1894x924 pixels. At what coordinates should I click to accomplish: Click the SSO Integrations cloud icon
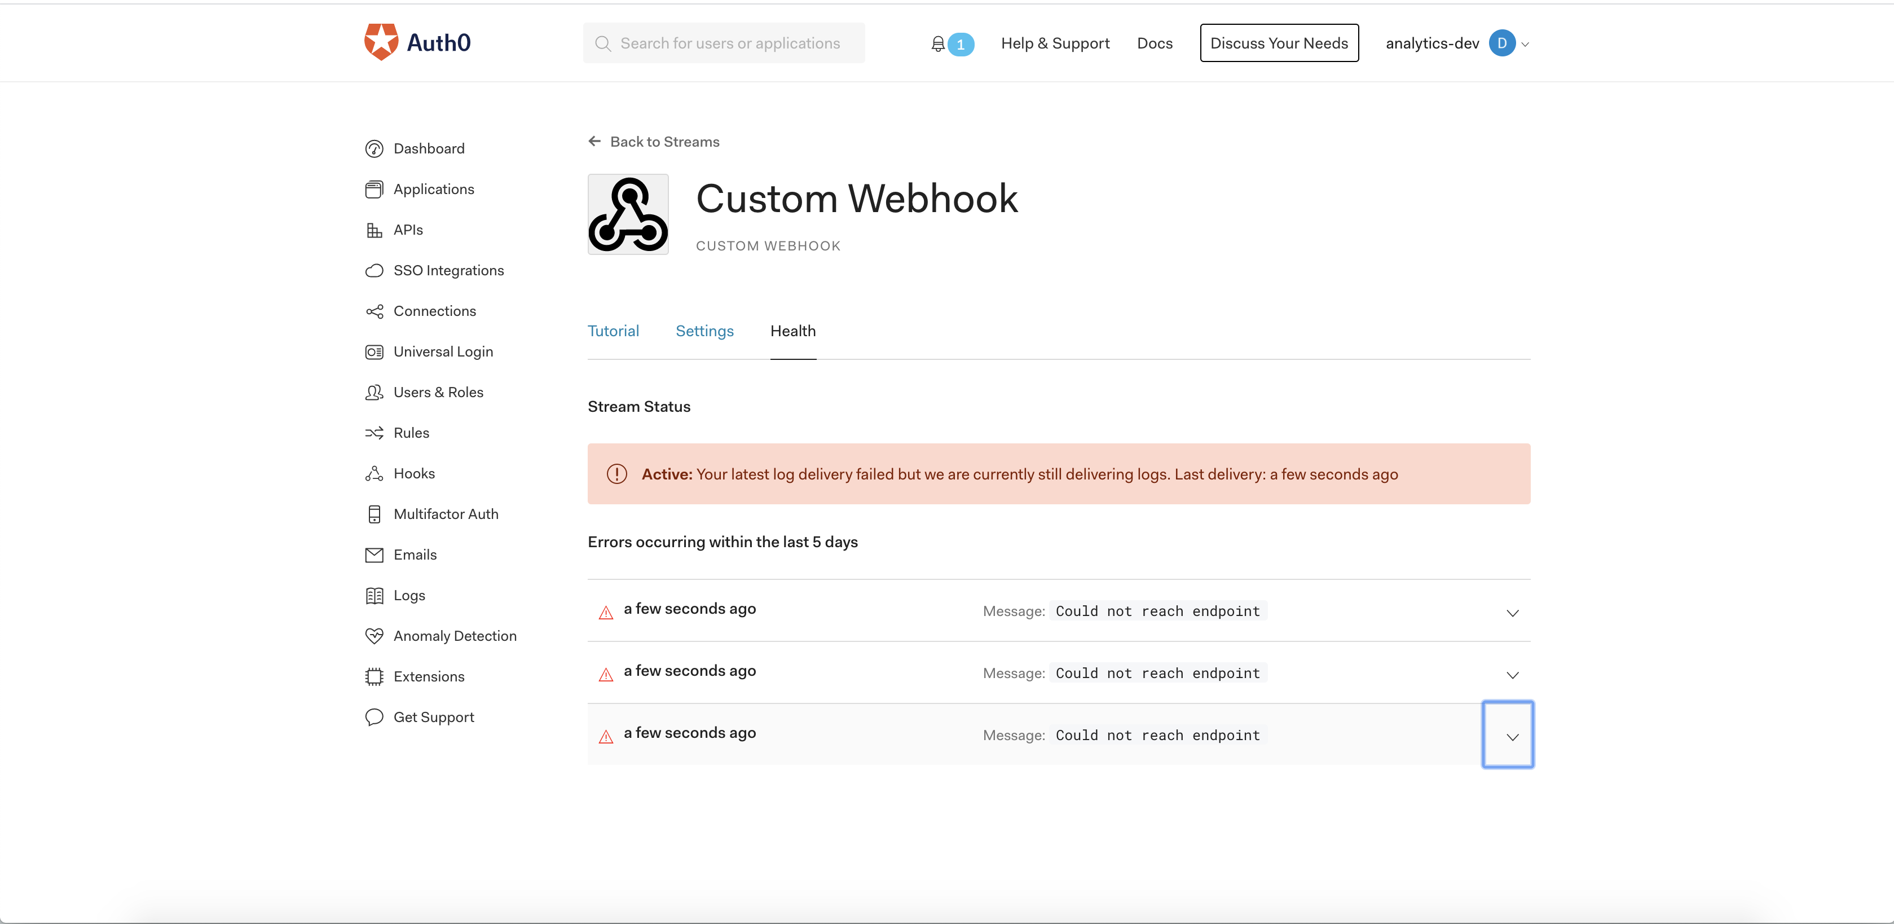[375, 271]
